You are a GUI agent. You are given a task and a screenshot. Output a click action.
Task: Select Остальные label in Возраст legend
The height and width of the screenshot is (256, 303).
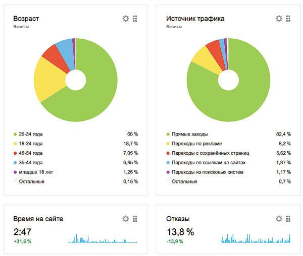(32, 181)
